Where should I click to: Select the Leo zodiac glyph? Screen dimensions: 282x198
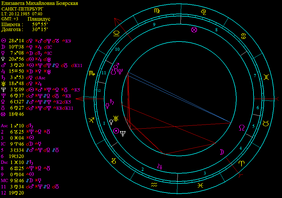[204, 12]
